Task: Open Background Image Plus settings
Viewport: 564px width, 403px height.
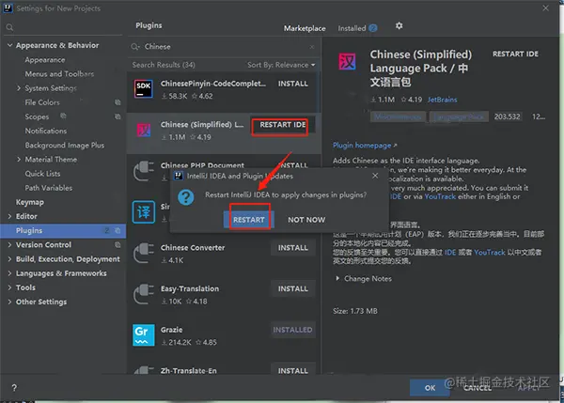Action: click(x=64, y=146)
